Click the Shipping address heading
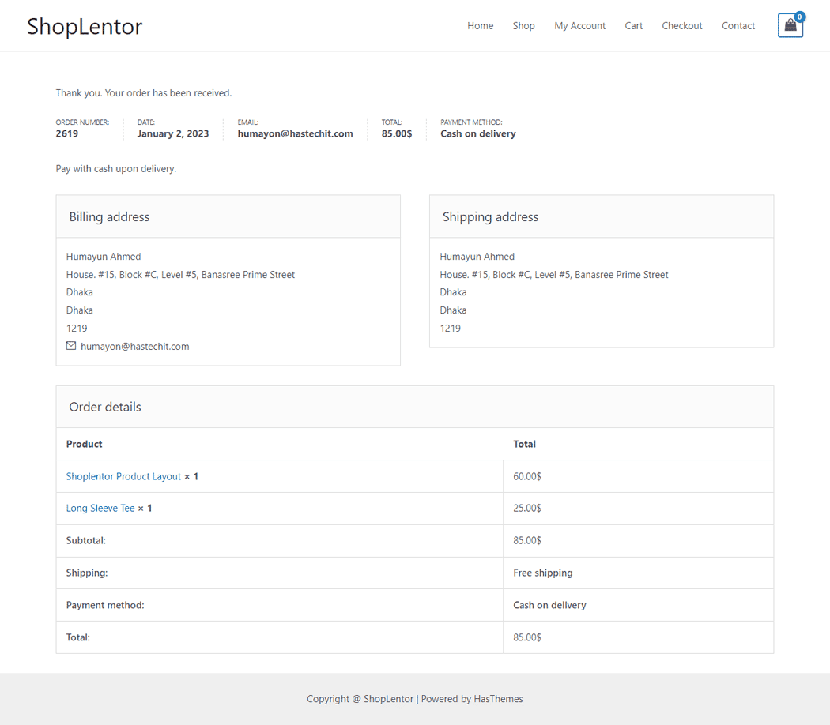Image resolution: width=830 pixels, height=725 pixels. tap(490, 217)
